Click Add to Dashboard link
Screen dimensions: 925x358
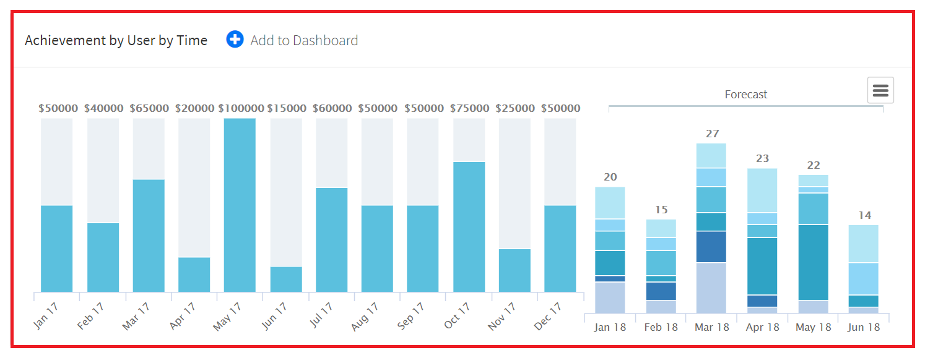pos(304,41)
